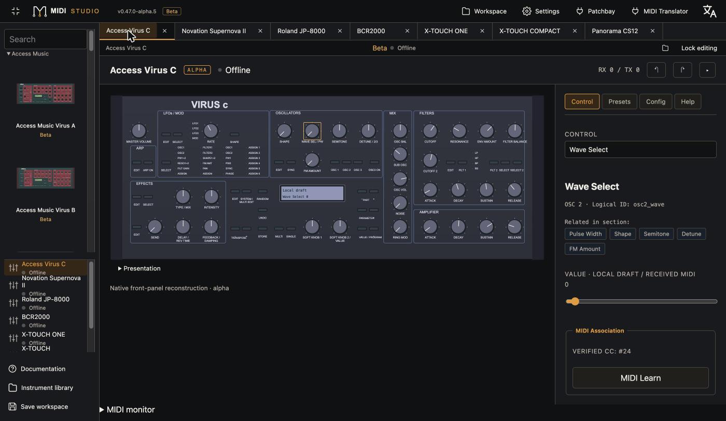Screen dimensions: 726x421
Task: Switch to the Presets tab
Action: [619, 101]
